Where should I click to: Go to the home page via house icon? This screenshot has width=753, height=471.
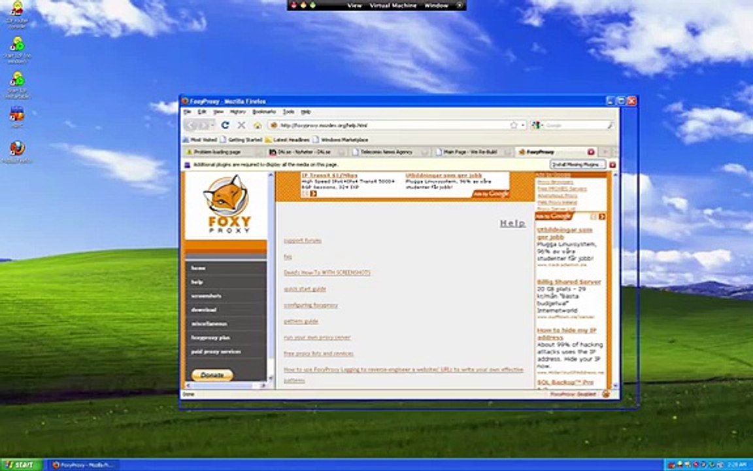(x=258, y=125)
